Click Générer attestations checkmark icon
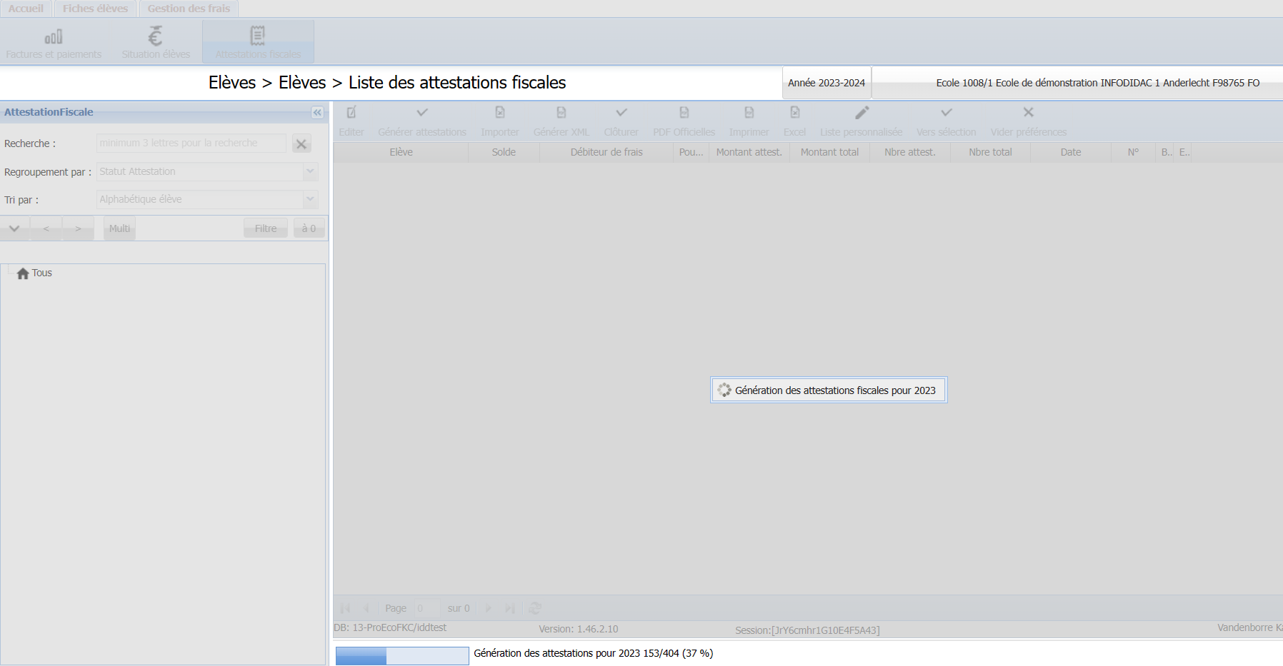 click(x=422, y=113)
